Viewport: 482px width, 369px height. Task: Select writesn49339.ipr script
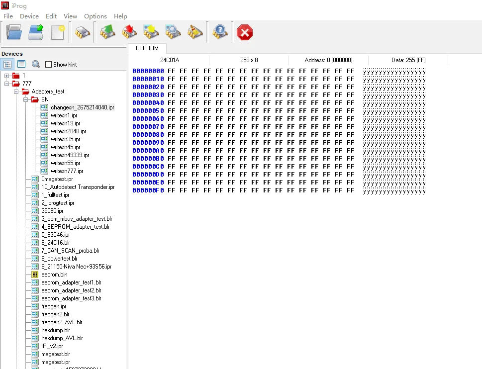pos(70,156)
